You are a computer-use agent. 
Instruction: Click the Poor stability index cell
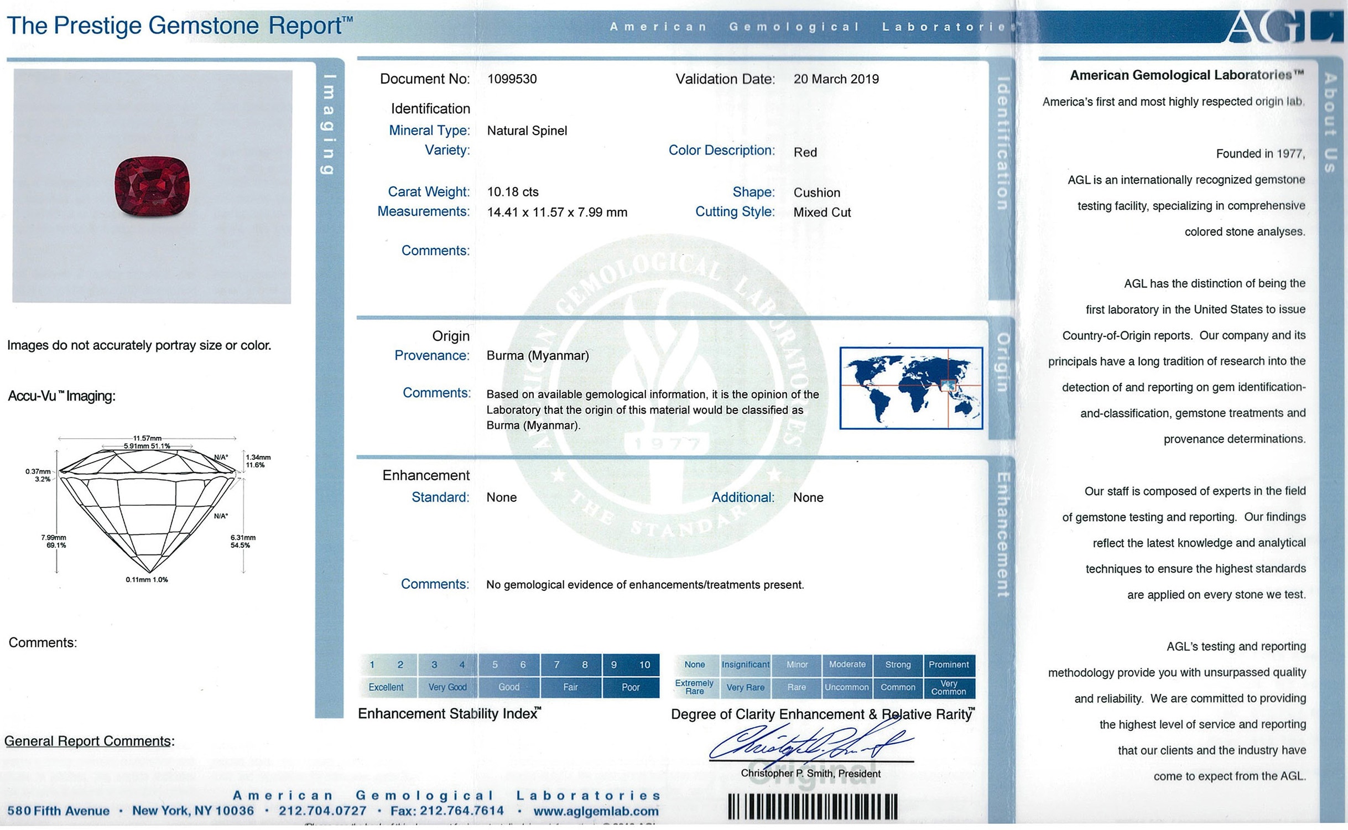[x=630, y=687]
